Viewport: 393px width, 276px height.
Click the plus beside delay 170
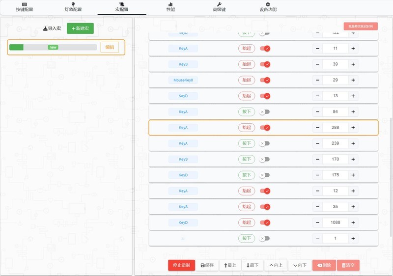coord(353,159)
